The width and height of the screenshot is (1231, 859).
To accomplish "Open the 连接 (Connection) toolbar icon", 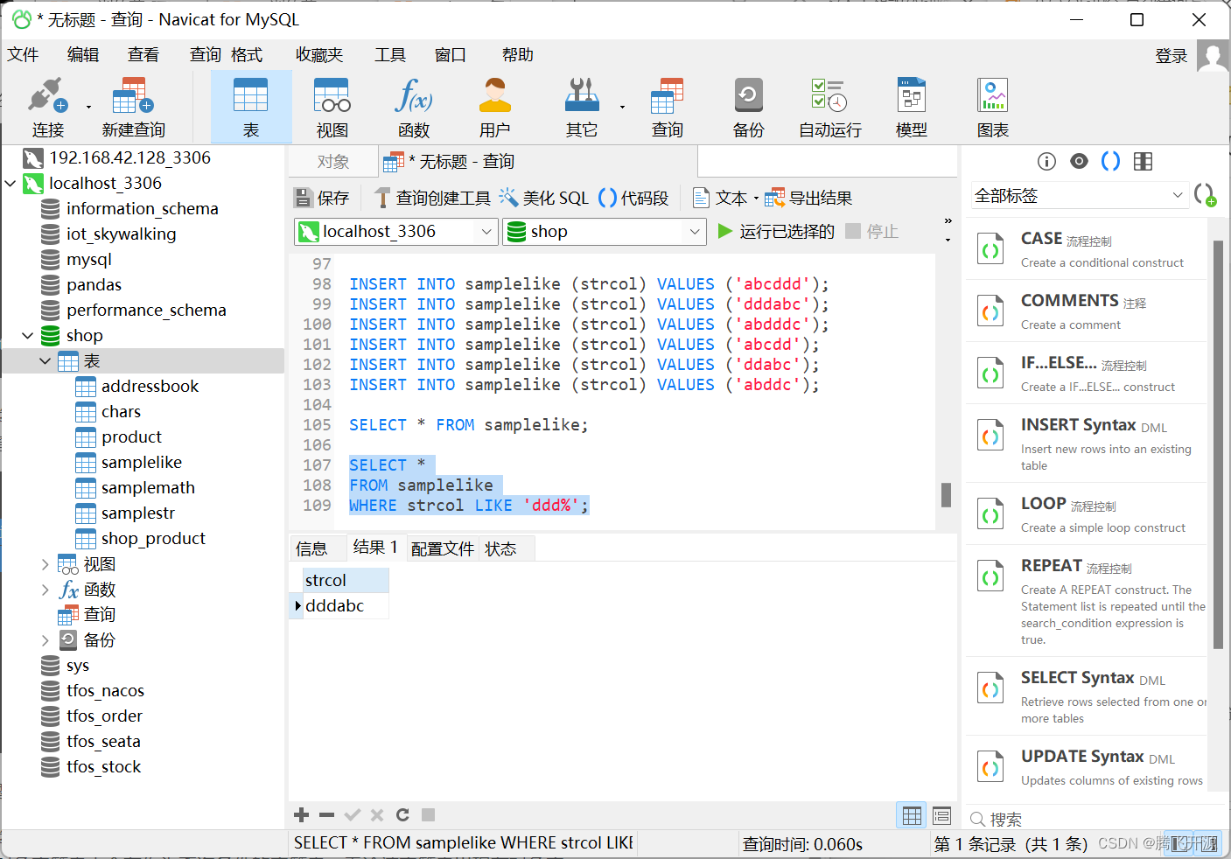I will 47,107.
